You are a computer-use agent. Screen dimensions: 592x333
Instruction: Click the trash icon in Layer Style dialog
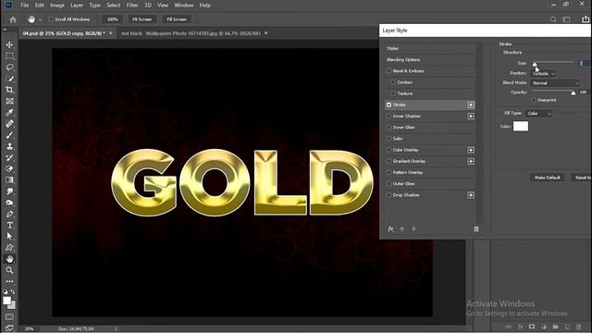tap(476, 228)
